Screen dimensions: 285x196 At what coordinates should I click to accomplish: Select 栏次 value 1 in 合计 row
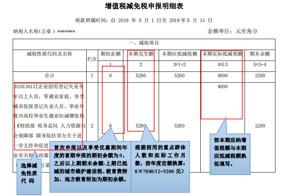tap(92, 76)
